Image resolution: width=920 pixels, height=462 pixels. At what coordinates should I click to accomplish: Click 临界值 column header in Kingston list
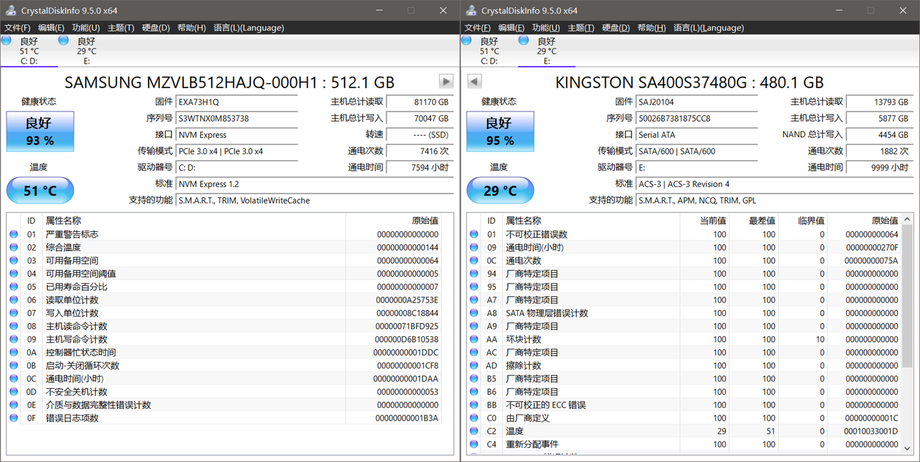(x=803, y=221)
